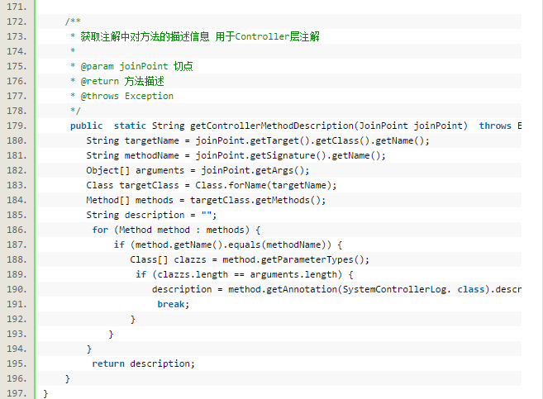Click the 'public' keyword on line 179

(86, 126)
